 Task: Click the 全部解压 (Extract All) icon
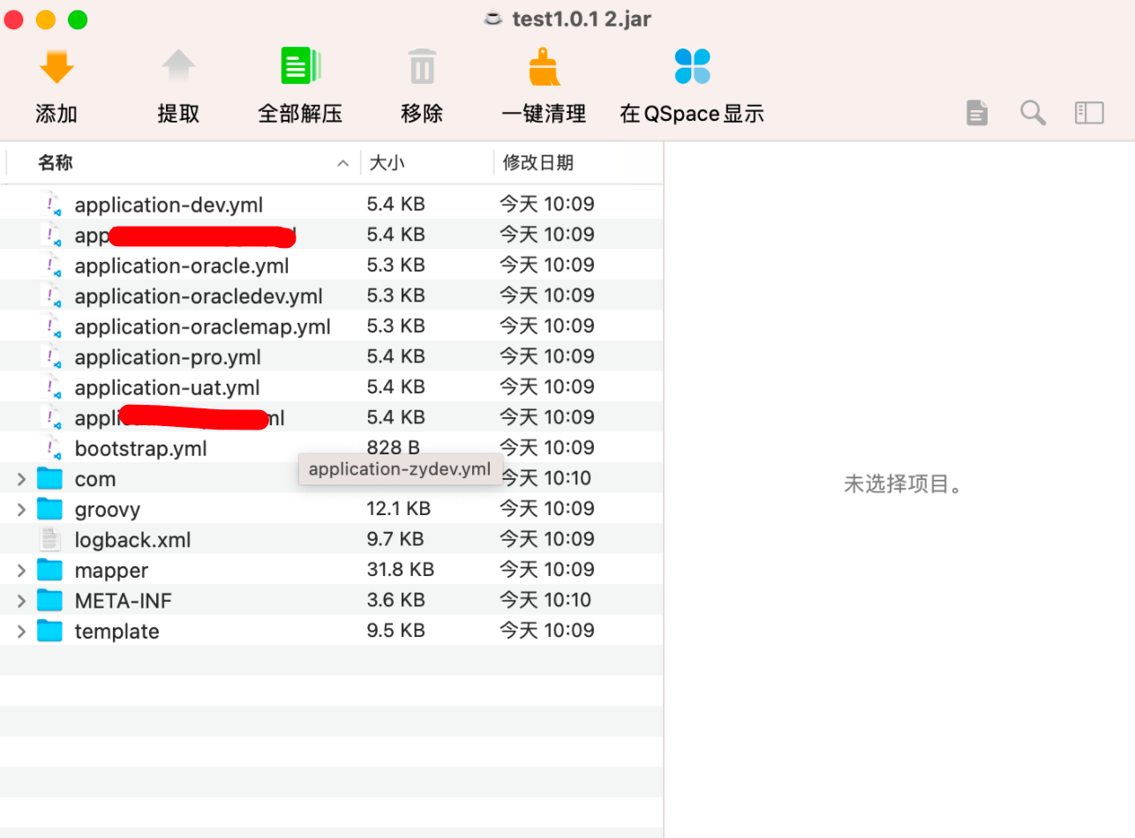click(300, 65)
